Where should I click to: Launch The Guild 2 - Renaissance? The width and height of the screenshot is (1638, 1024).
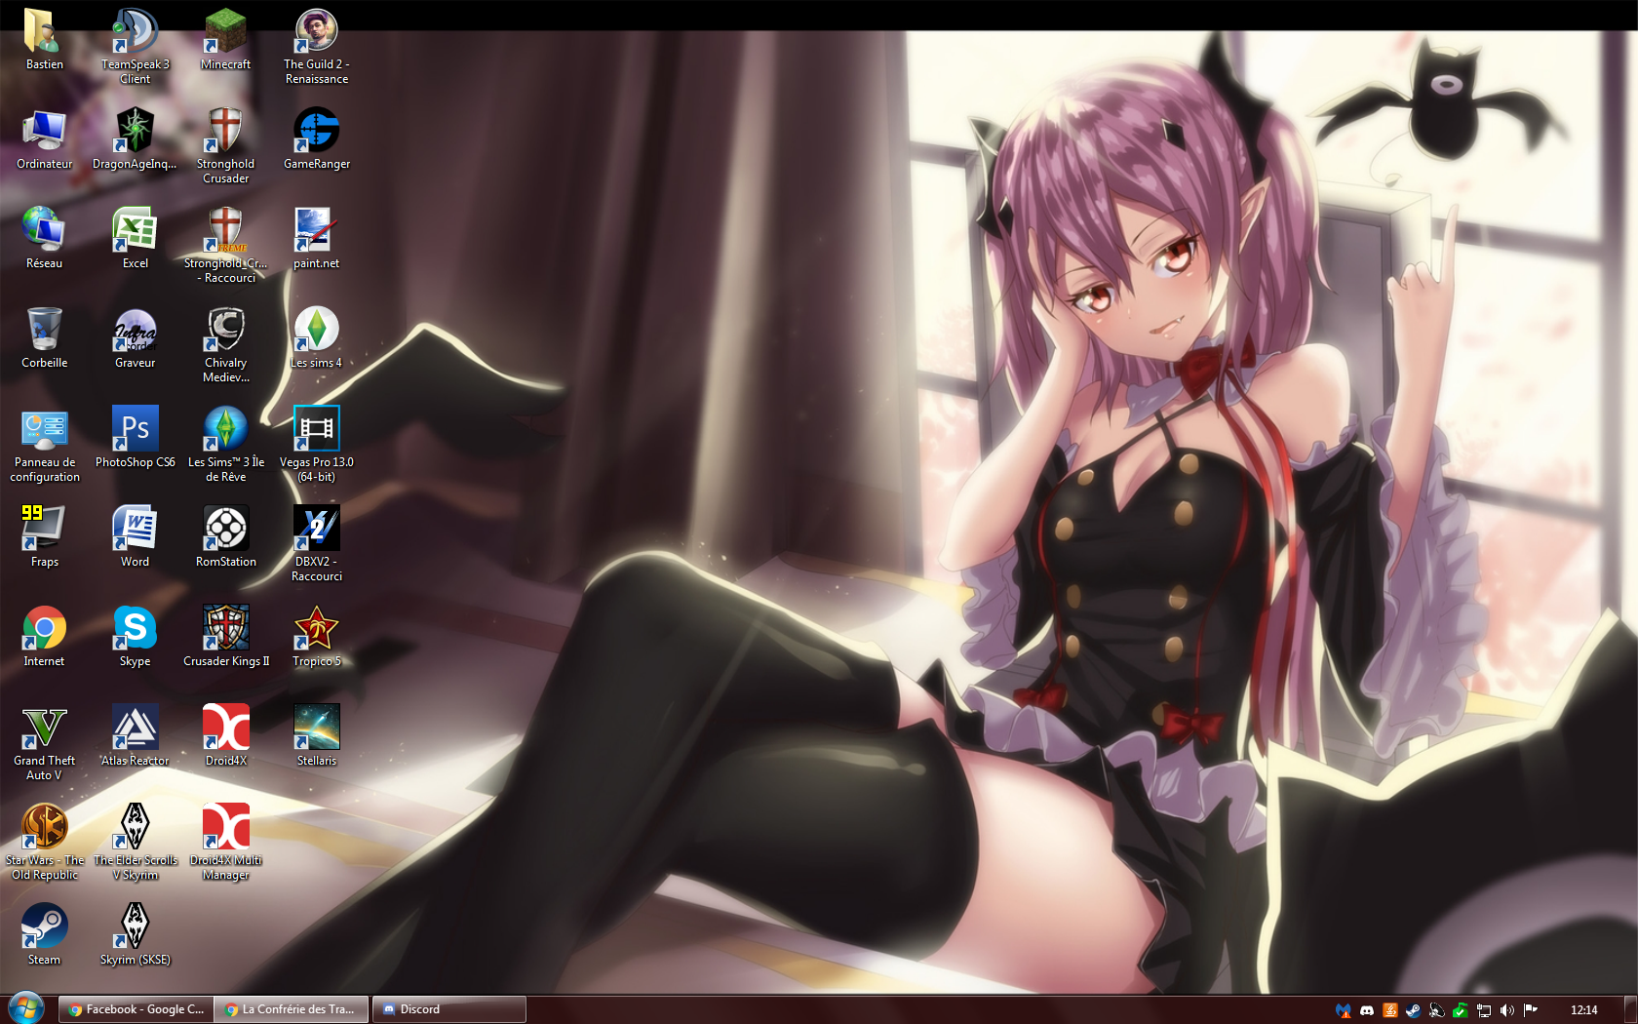click(x=316, y=46)
